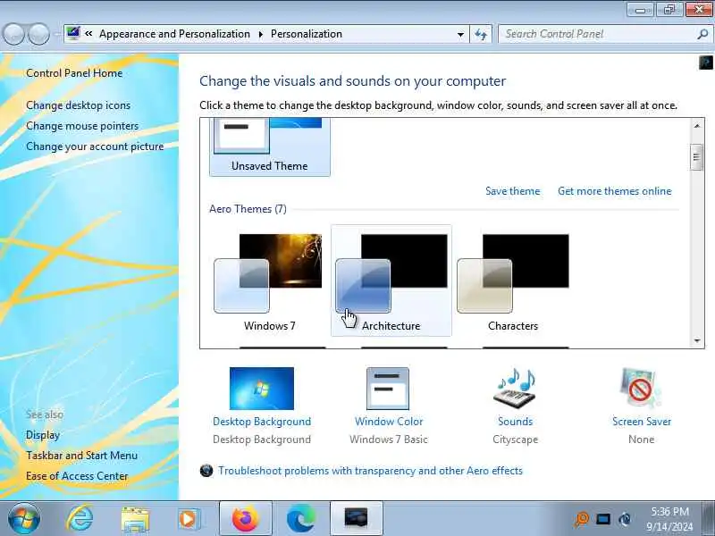715x536 pixels.
Task: Click the search magnifier icon
Action: pos(702,34)
